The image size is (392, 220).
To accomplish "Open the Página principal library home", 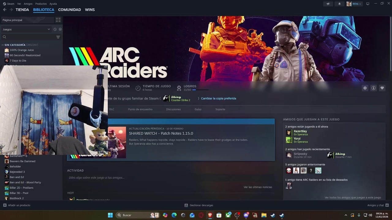I will [28, 20].
